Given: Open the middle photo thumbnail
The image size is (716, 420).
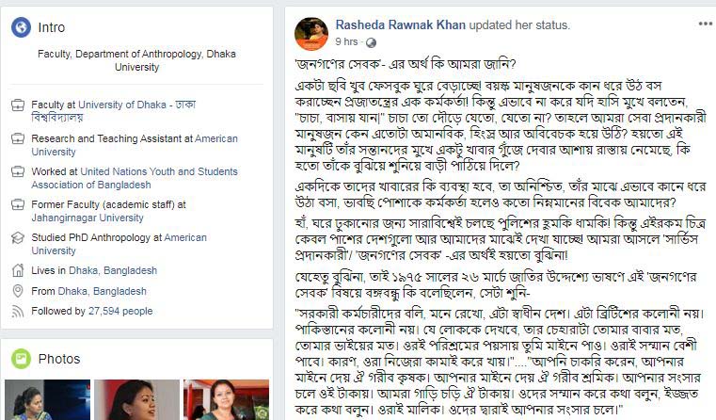Looking at the screenshot, I should point(137,399).
